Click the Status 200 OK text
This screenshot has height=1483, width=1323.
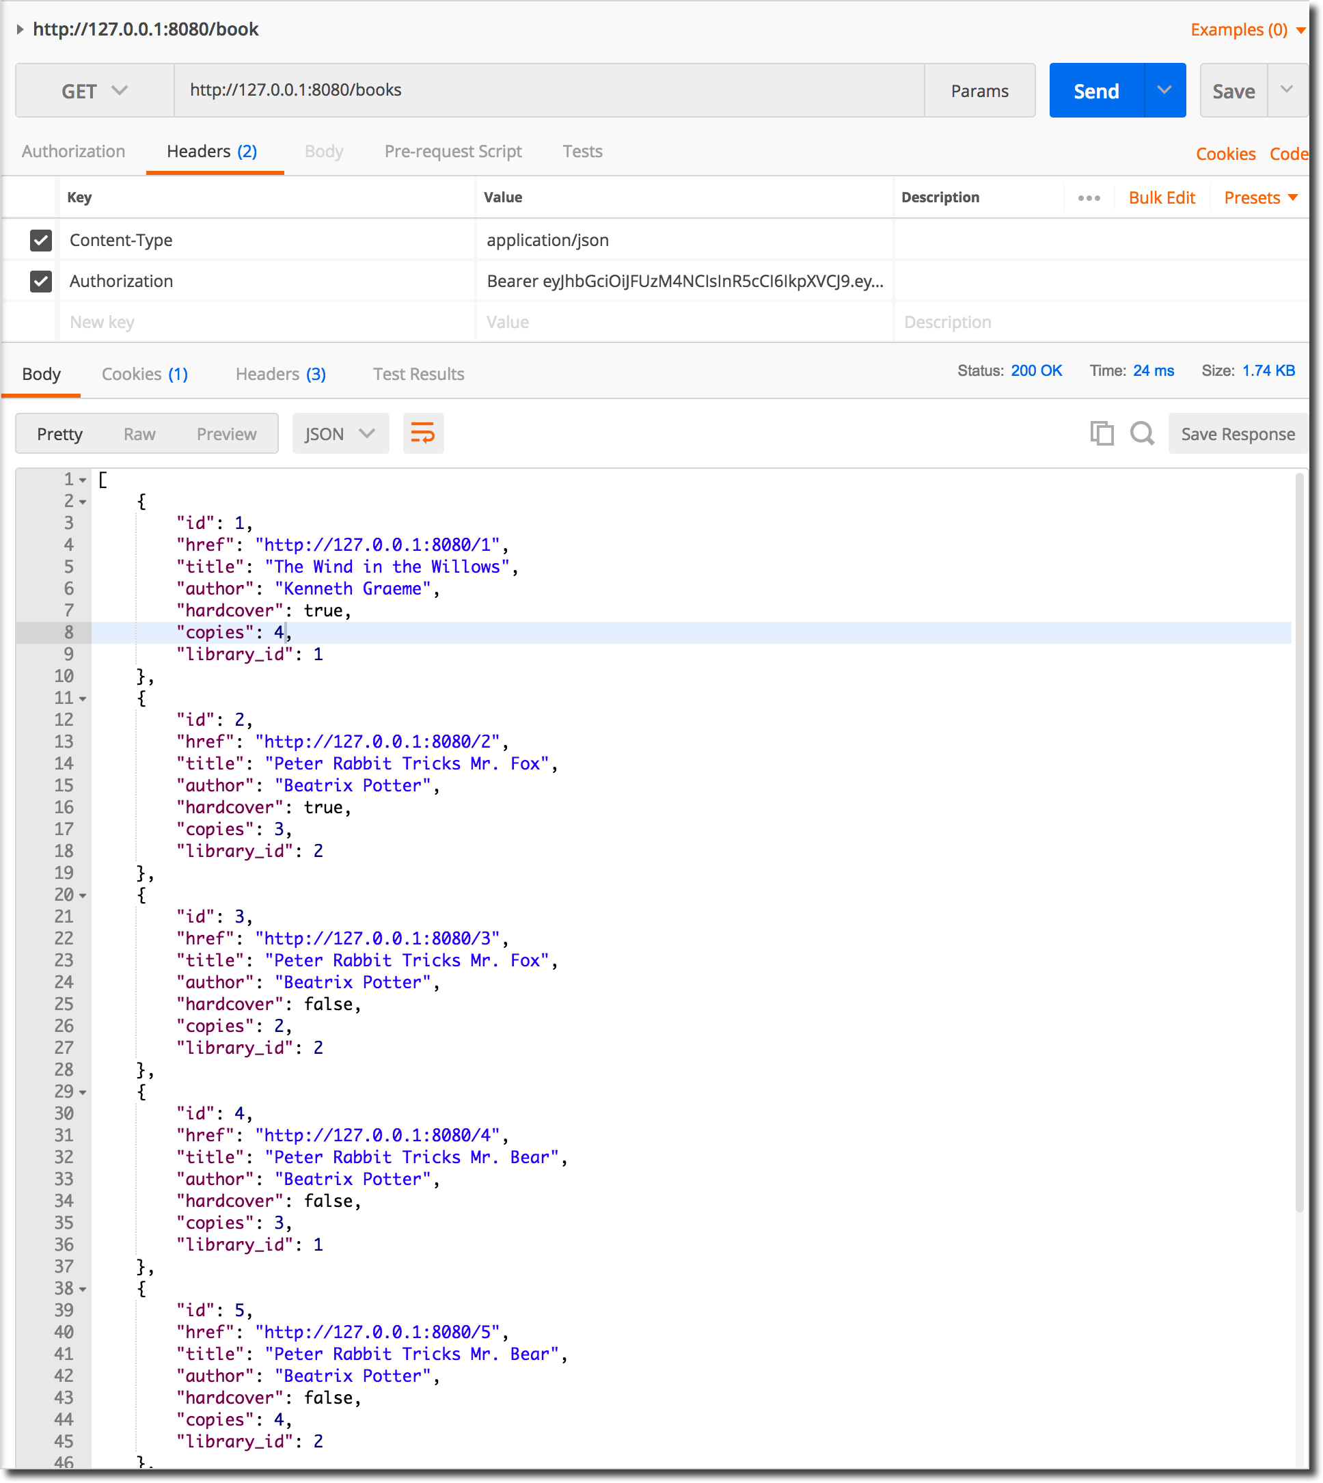1010,370
